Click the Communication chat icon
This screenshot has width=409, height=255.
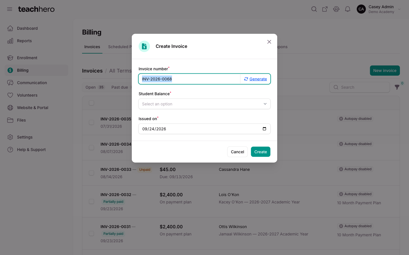[10, 83]
